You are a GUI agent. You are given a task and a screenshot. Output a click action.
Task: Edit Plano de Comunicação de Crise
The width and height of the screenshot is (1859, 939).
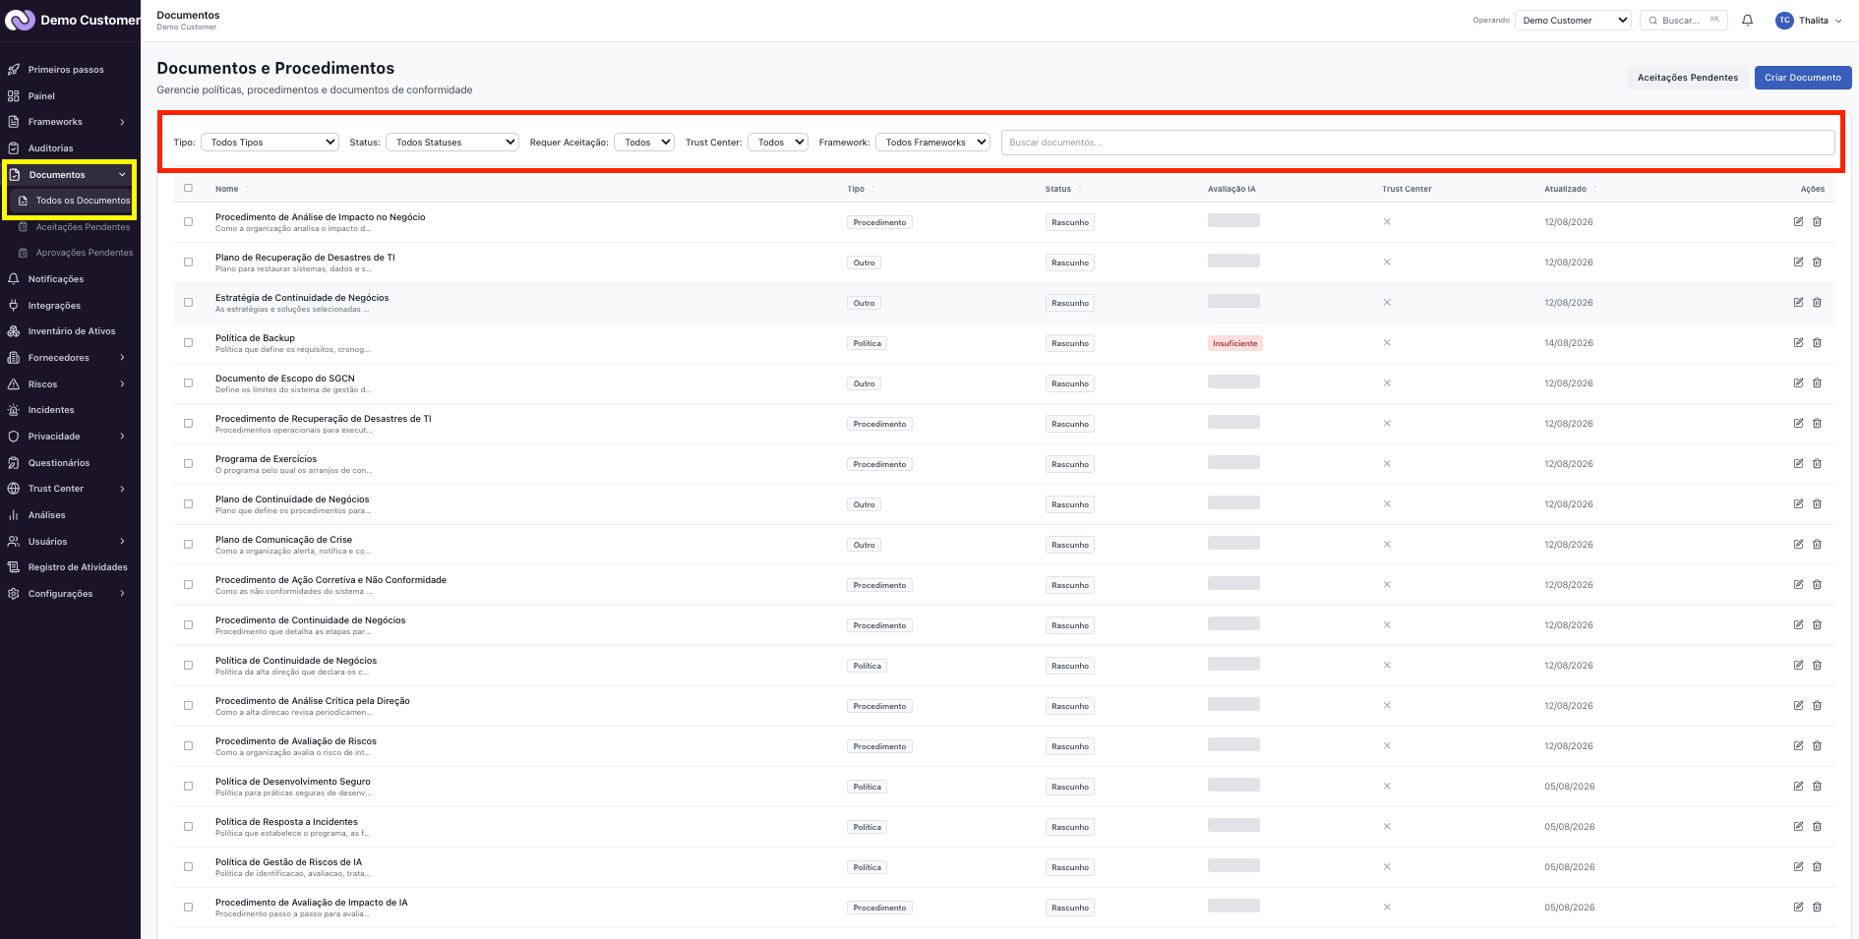1798,545
